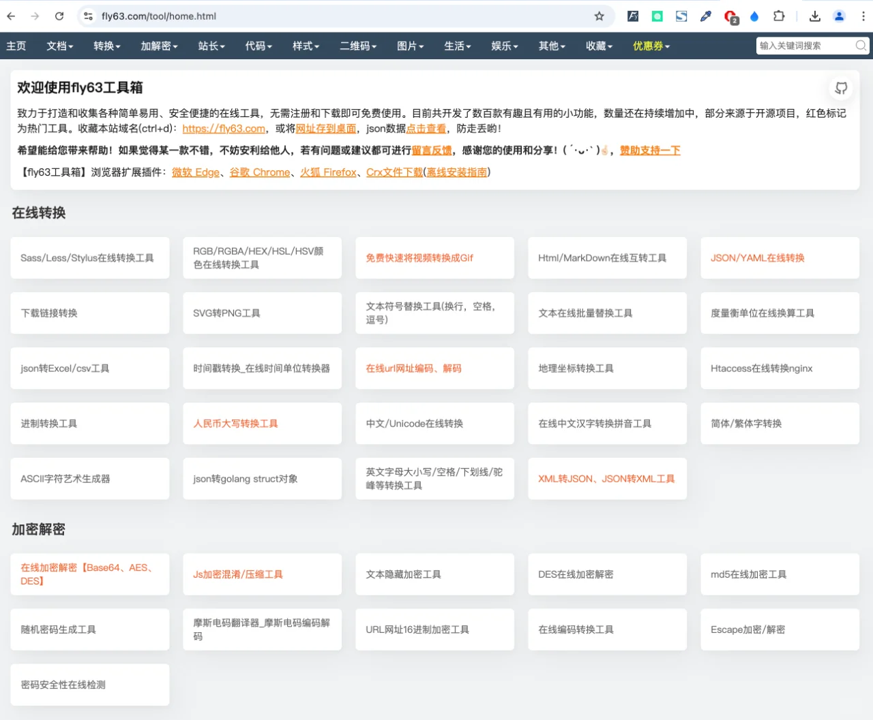The height and width of the screenshot is (720, 873).
Task: Switch to the 主页 menu item
Action: [16, 46]
